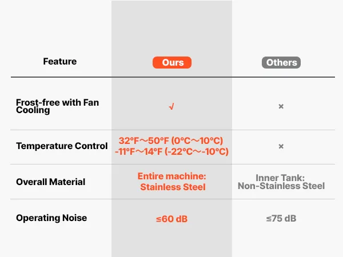Viewport: 343px width, 257px height.
Task: Click the Operating Noise row label
Action: (50, 218)
